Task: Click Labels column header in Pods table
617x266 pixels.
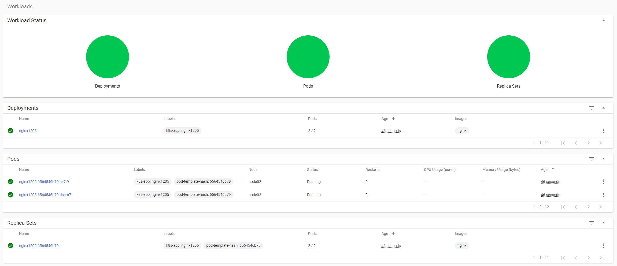Action: point(139,170)
